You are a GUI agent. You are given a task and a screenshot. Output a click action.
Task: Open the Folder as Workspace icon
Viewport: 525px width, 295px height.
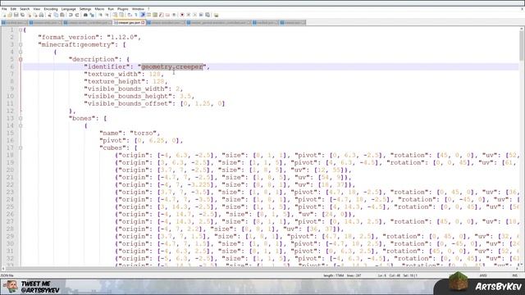point(167,15)
